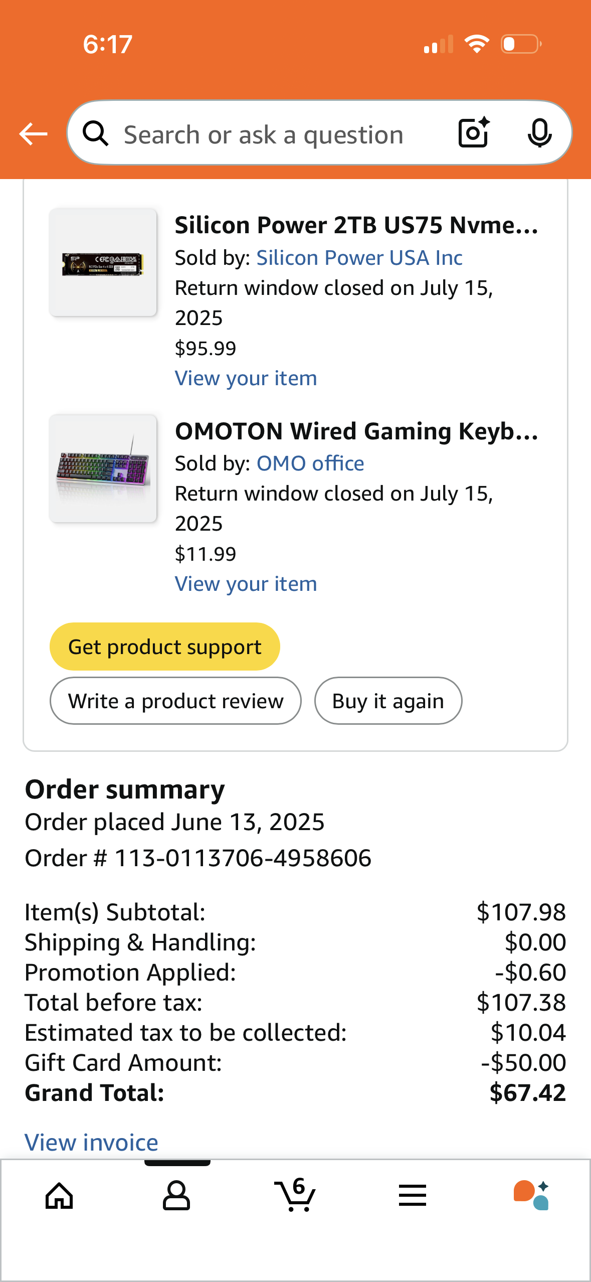Screen dimensions: 591x1282
Task: Open OMOTON keyboard product thumbnail
Action: [x=103, y=468]
